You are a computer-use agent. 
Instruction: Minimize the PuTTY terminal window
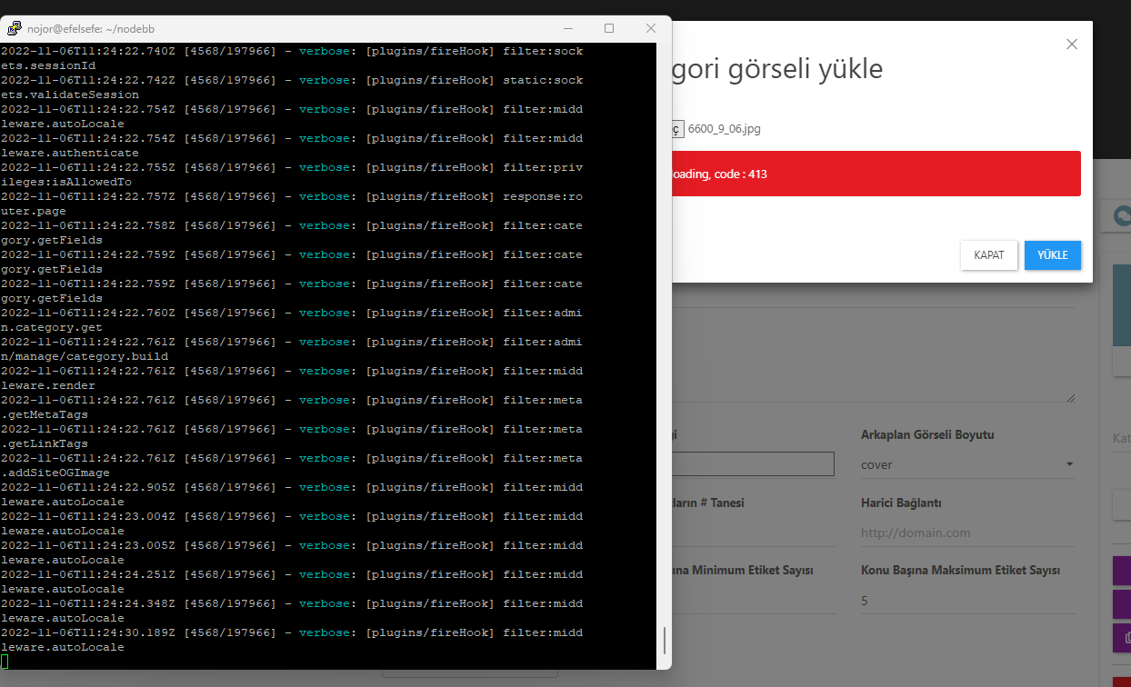pyautogui.click(x=567, y=28)
